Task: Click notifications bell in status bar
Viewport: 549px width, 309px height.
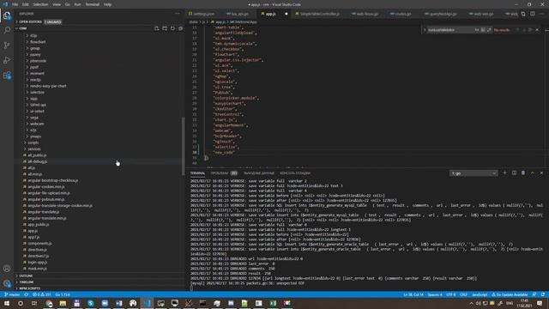Action: click(x=543, y=294)
